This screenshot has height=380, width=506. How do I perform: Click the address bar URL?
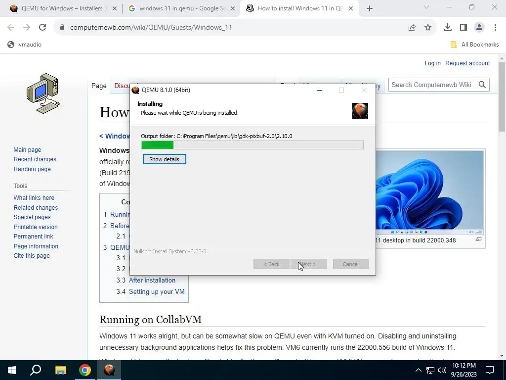click(151, 28)
